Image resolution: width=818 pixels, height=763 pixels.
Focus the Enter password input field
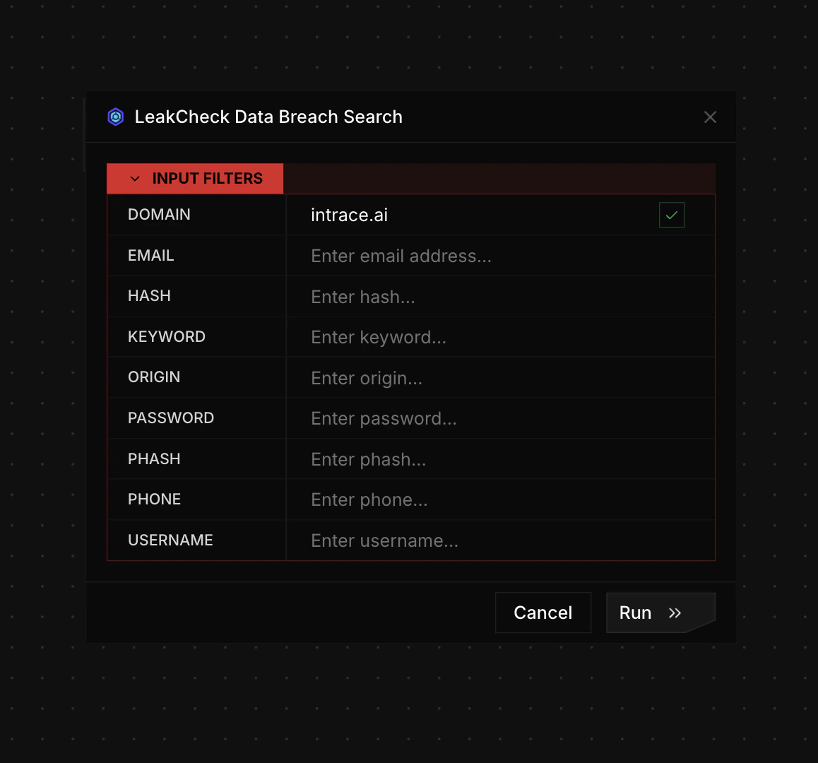pyautogui.click(x=500, y=418)
